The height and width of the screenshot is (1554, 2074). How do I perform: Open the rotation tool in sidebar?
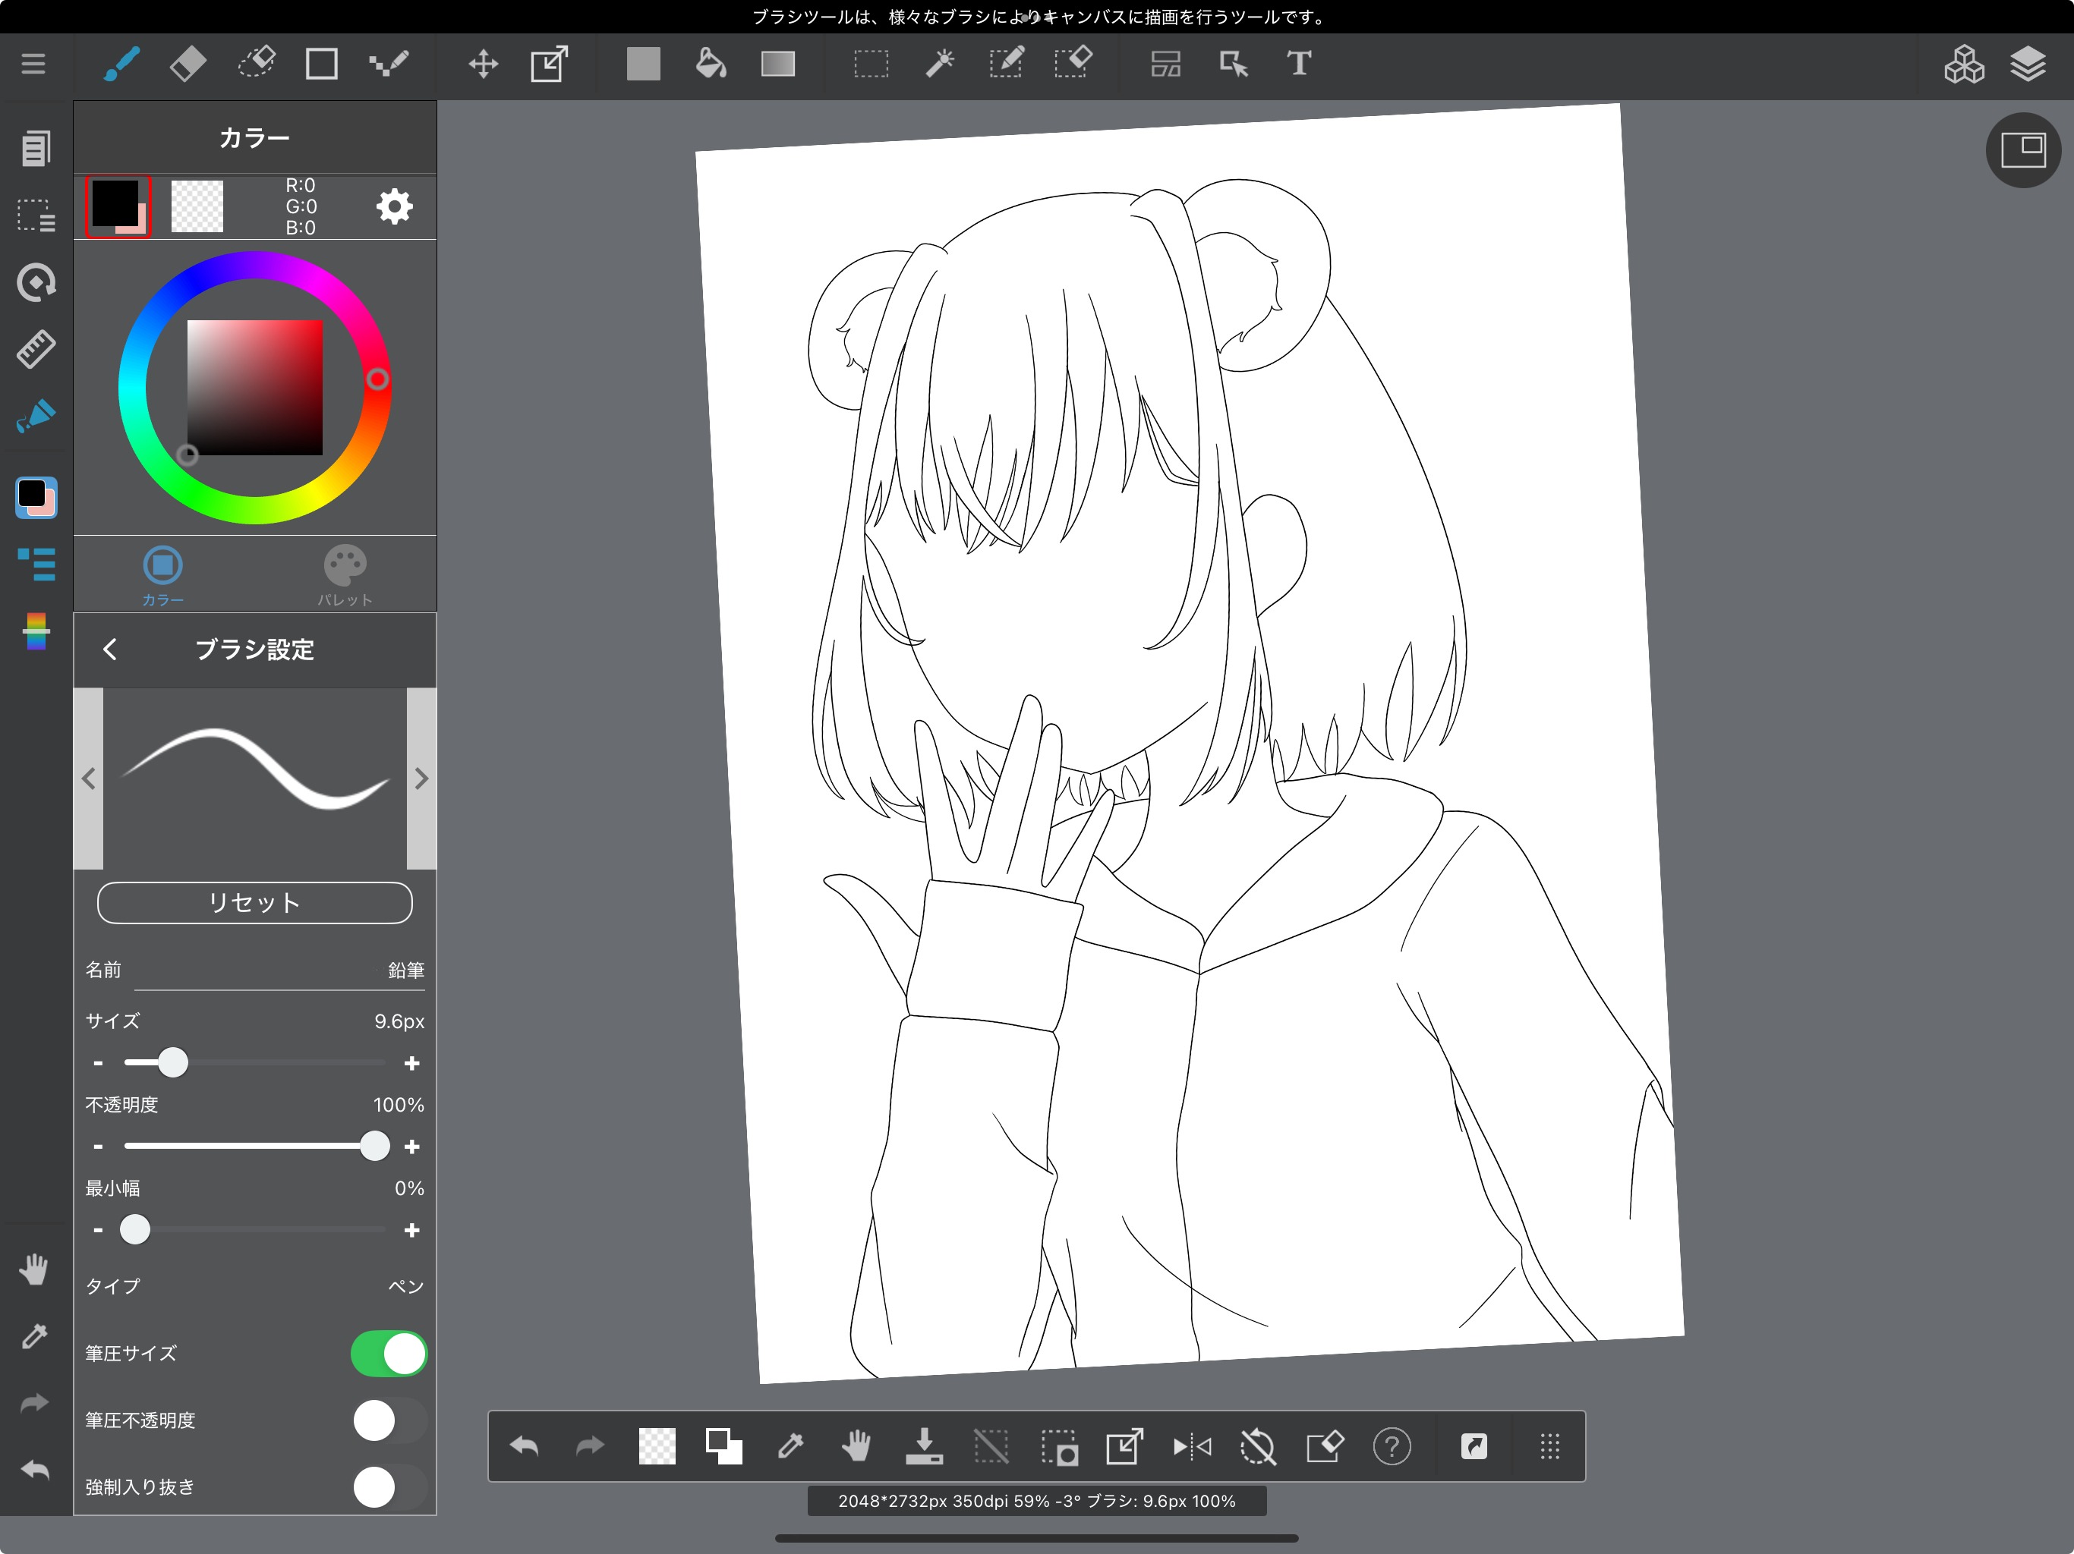pyautogui.click(x=36, y=282)
